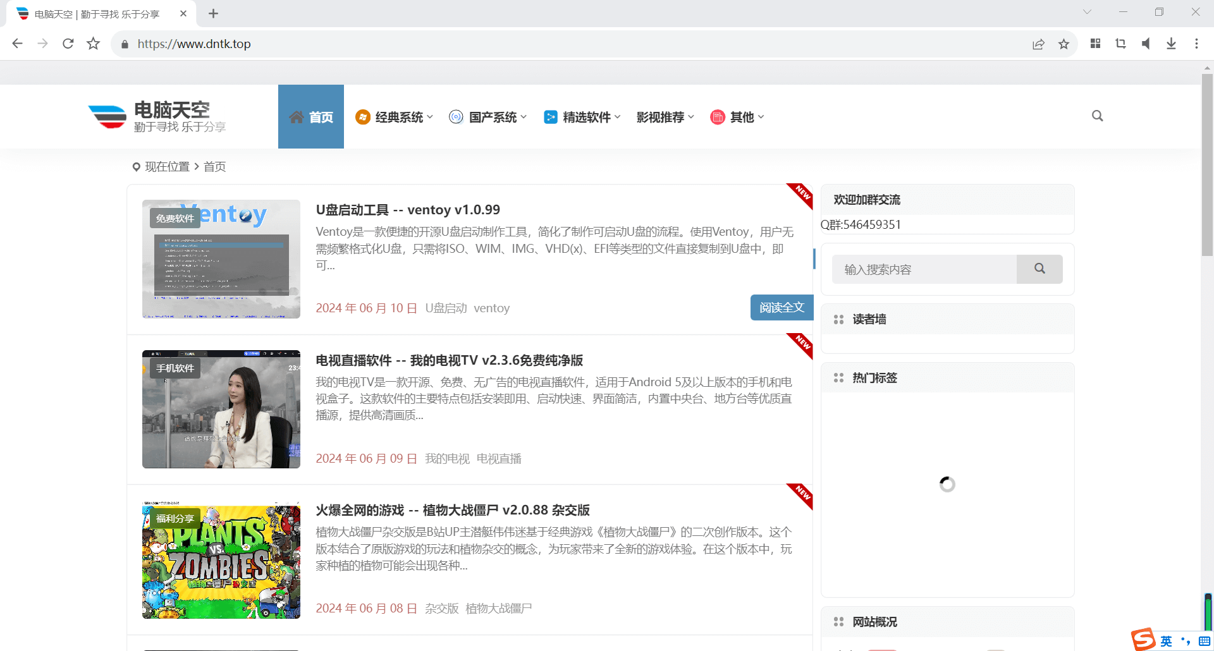Click the crop screenshot icon in toolbar
The width and height of the screenshot is (1214, 651).
click(1120, 44)
